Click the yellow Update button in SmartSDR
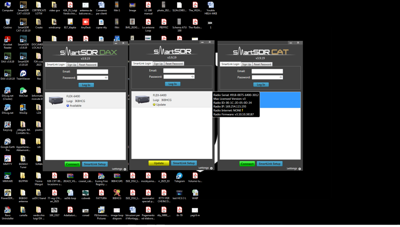This screenshot has width=400, height=227. click(159, 163)
